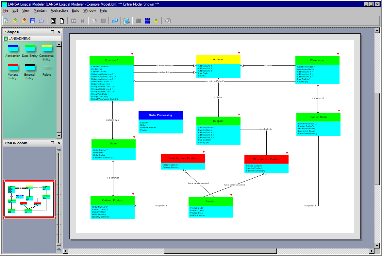
Task: Select the Abstraction shape in Shapes panel
Action: [13, 51]
